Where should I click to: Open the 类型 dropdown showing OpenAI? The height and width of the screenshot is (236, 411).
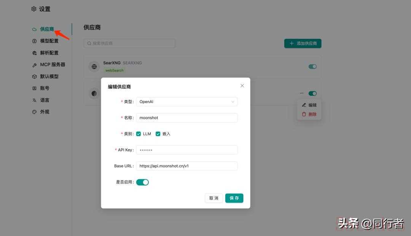[x=187, y=102]
